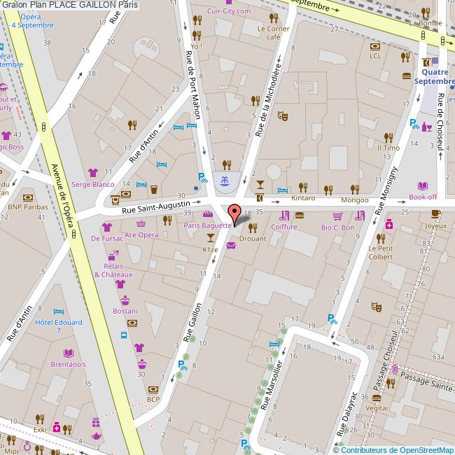
Task: Select the De Fursac clothing store icon
Action: [x=106, y=227]
